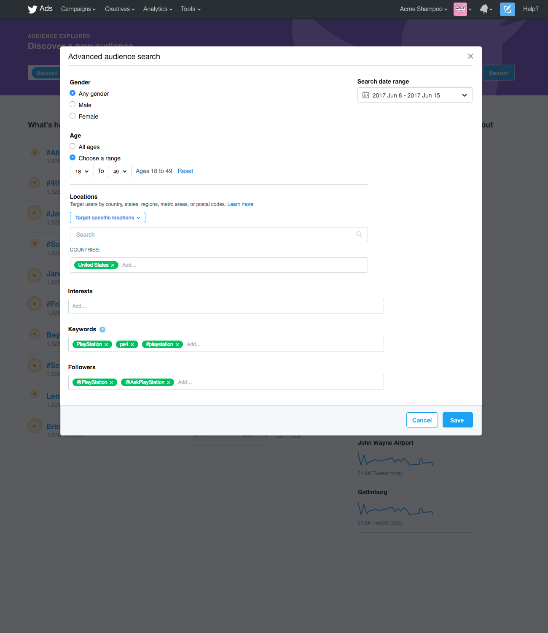Open notifications bell icon

pyautogui.click(x=484, y=9)
